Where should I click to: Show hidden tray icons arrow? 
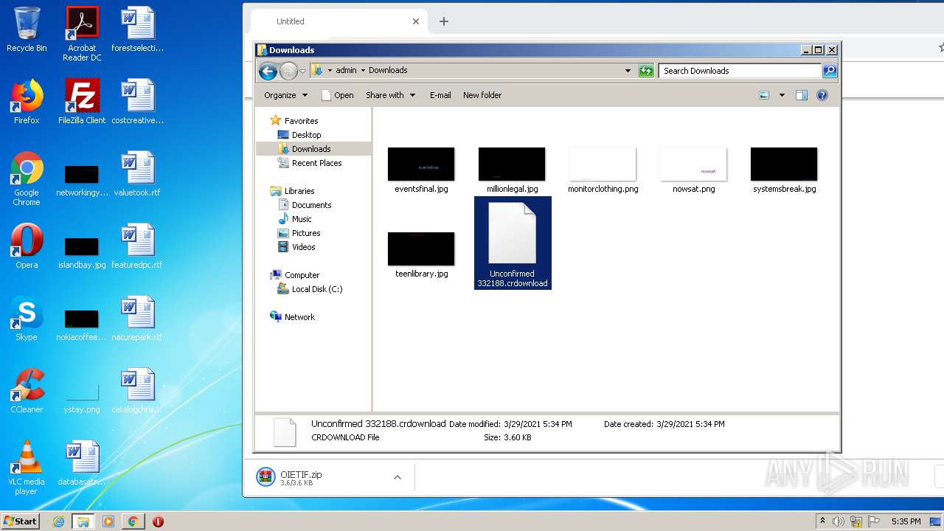coord(822,521)
